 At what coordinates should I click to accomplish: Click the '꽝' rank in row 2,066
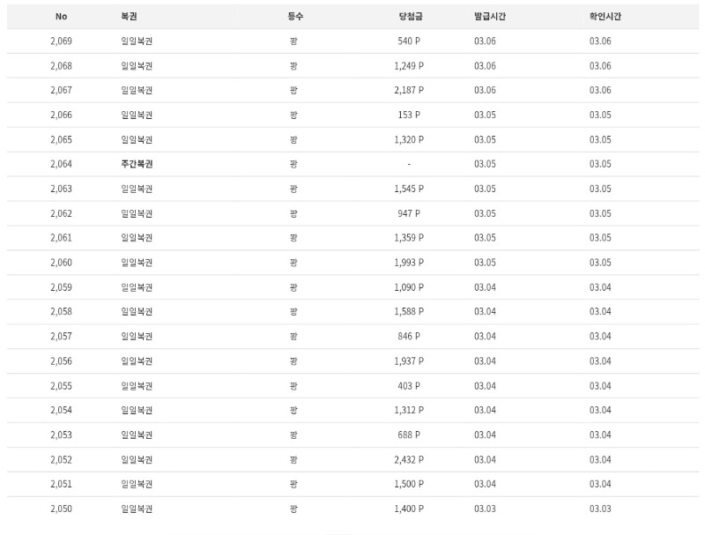click(x=293, y=115)
